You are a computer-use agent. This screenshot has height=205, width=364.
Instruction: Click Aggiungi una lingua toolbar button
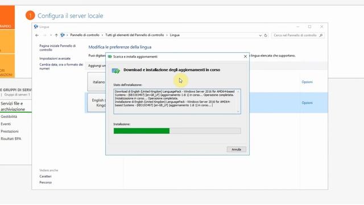click(97, 66)
